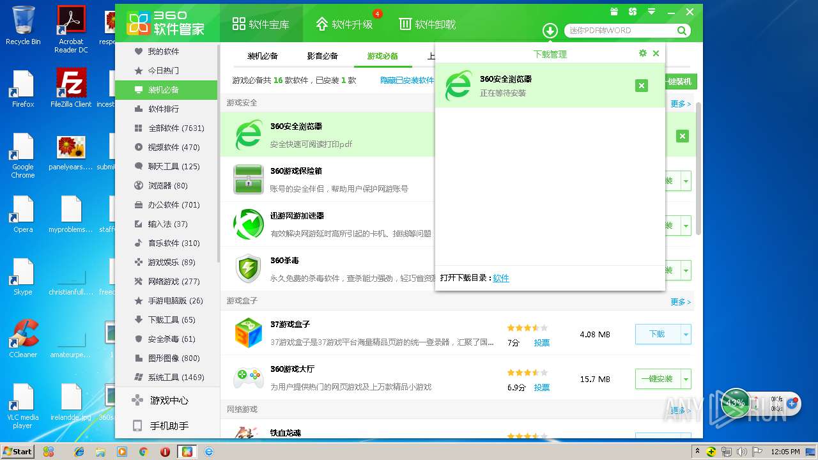Screen dimensions: 818x460
Task: Click the gift box icon in title bar
Action: (614, 11)
